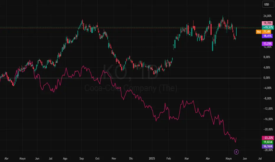Select the 13,25% purple label
Screen dimensions: 275x162
pyautogui.click(x=267, y=44)
